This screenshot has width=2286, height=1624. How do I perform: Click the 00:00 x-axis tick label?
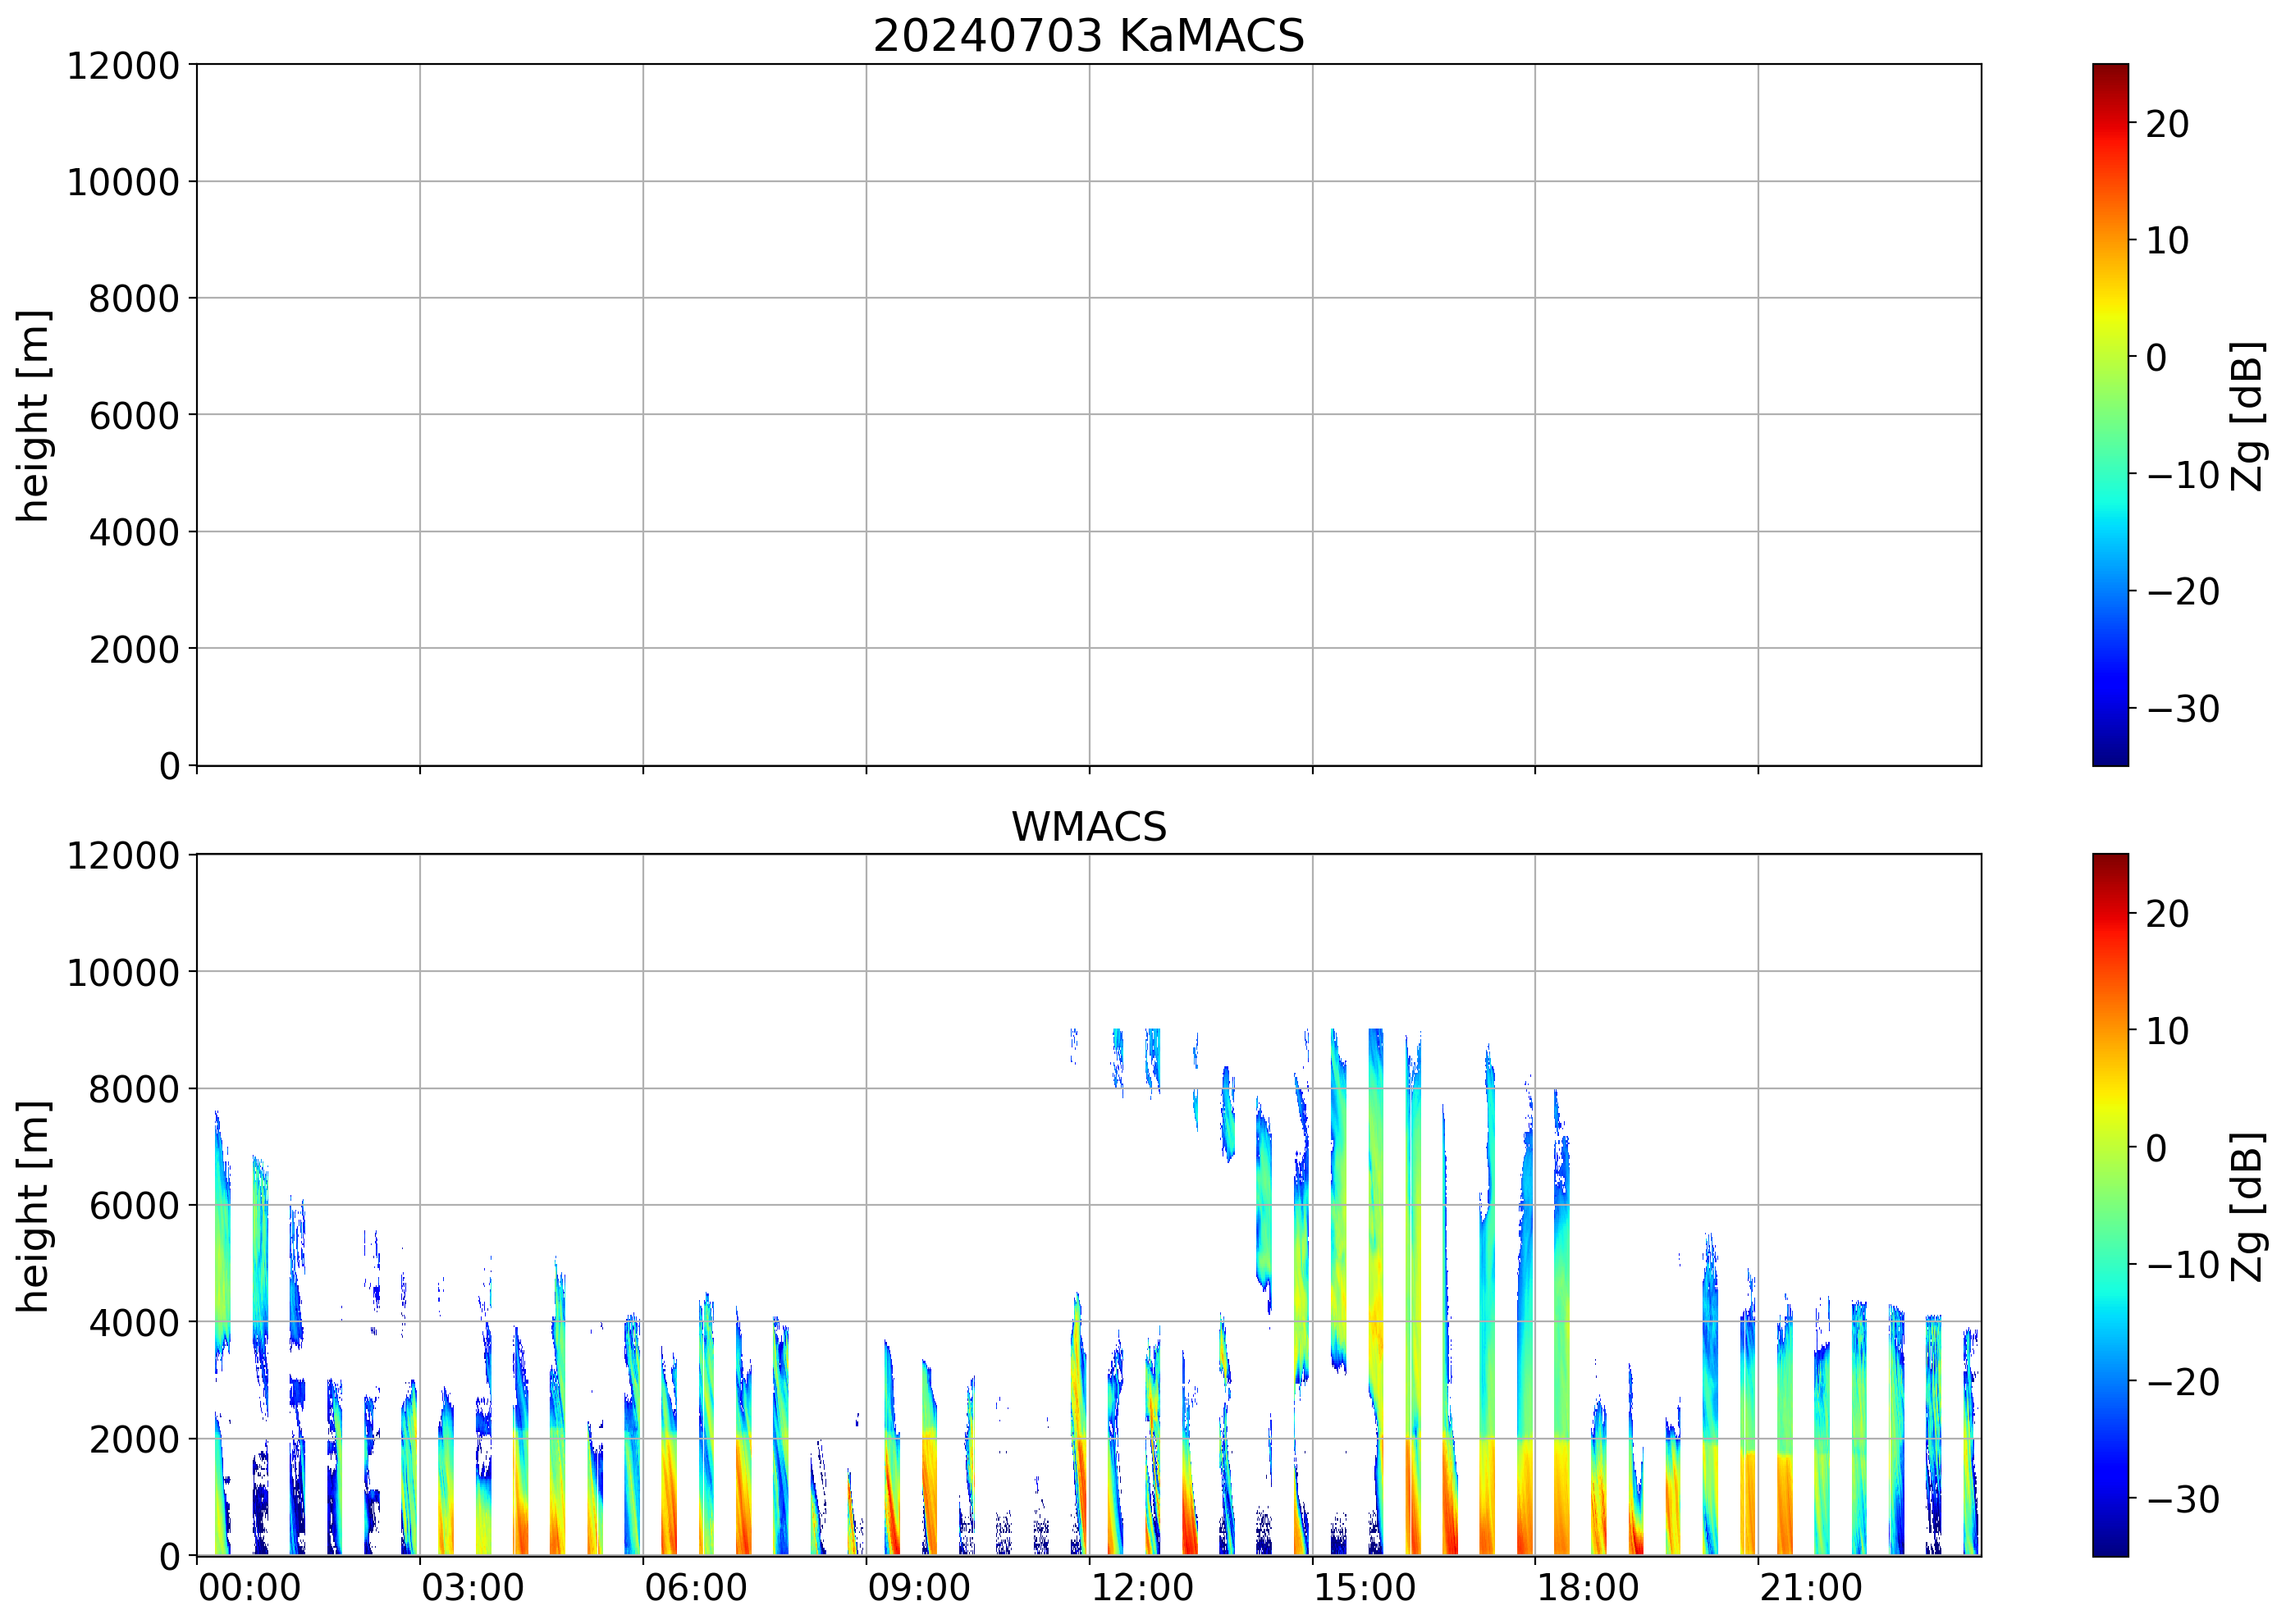[249, 1588]
